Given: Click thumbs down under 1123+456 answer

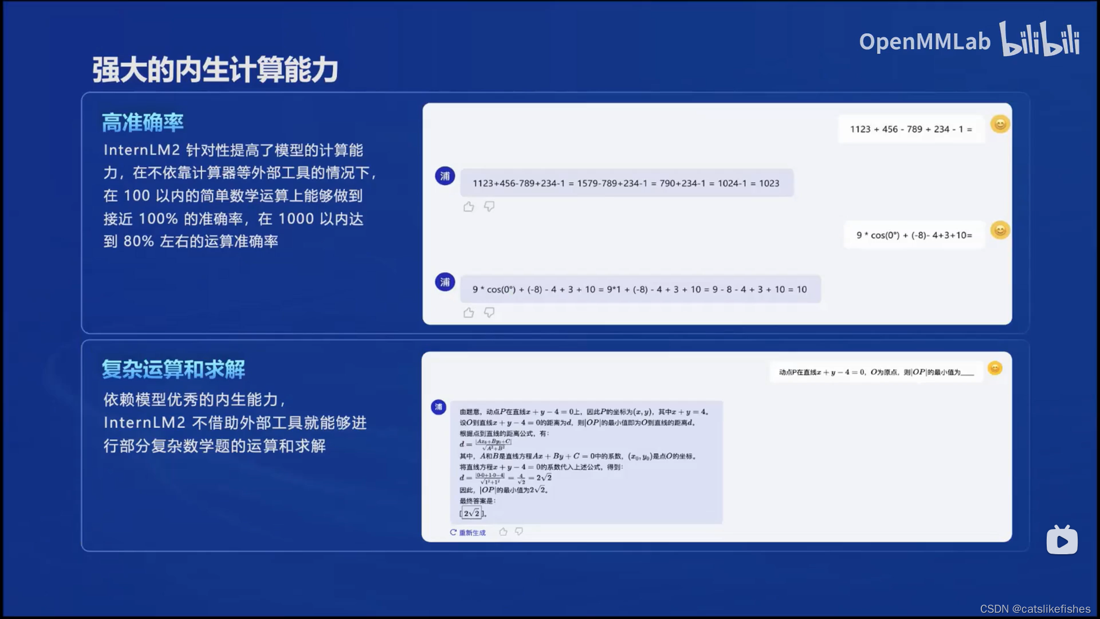Looking at the screenshot, I should coord(489,206).
